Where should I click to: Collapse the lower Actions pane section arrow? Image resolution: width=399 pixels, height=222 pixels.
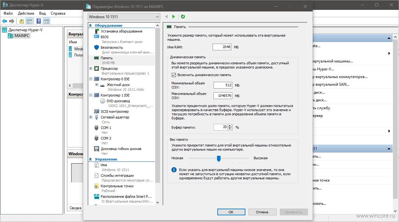389,149
